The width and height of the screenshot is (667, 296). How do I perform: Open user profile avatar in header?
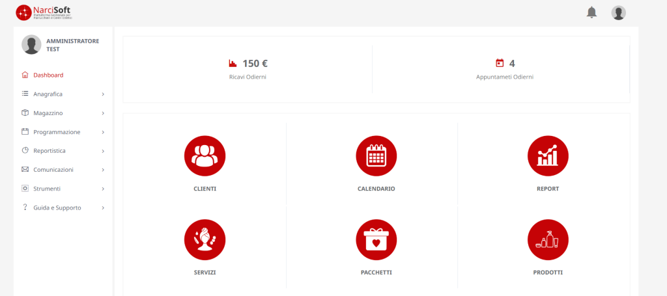619,13
